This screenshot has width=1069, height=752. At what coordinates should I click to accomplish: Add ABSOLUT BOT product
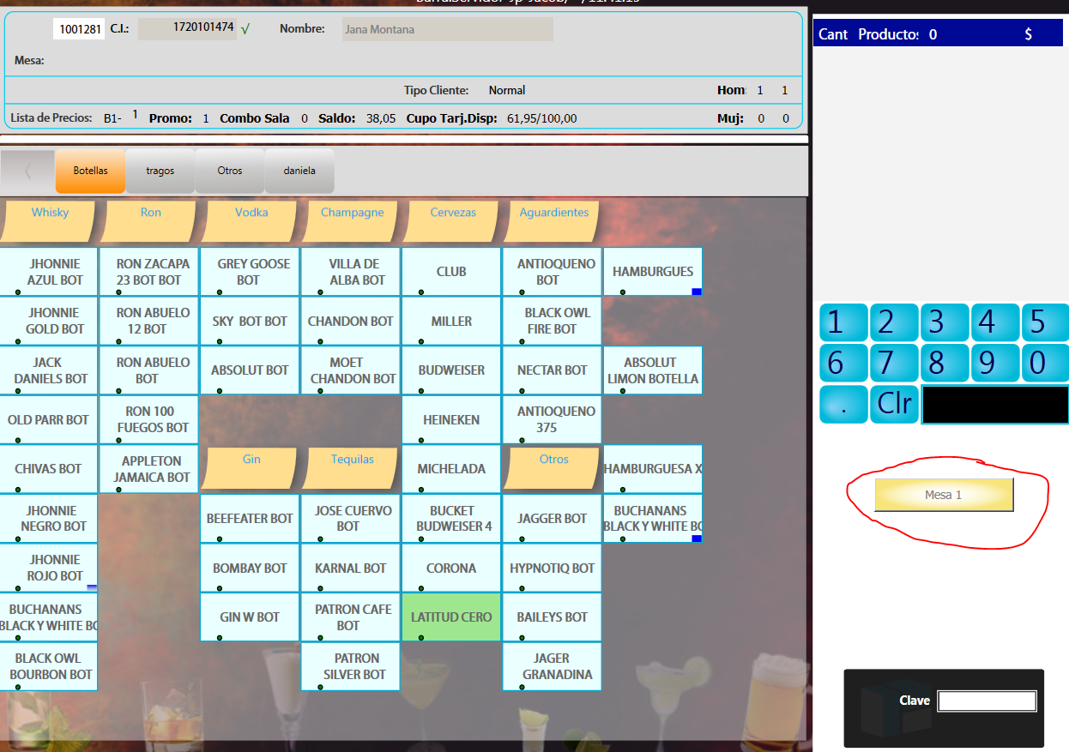(250, 370)
